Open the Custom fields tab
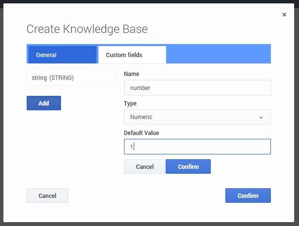The width and height of the screenshot is (299, 226). (132, 55)
